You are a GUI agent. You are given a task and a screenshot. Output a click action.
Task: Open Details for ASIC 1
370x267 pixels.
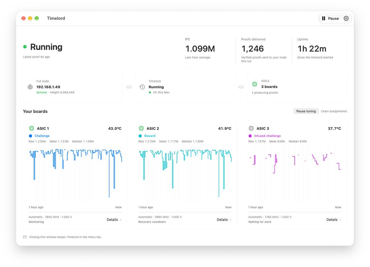tap(114, 220)
